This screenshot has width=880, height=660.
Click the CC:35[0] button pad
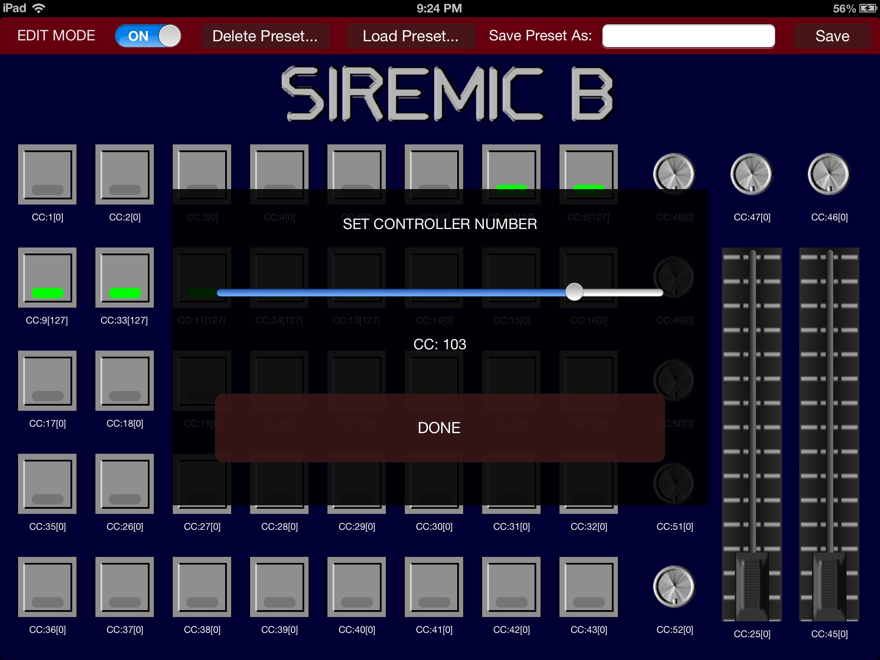click(x=46, y=485)
